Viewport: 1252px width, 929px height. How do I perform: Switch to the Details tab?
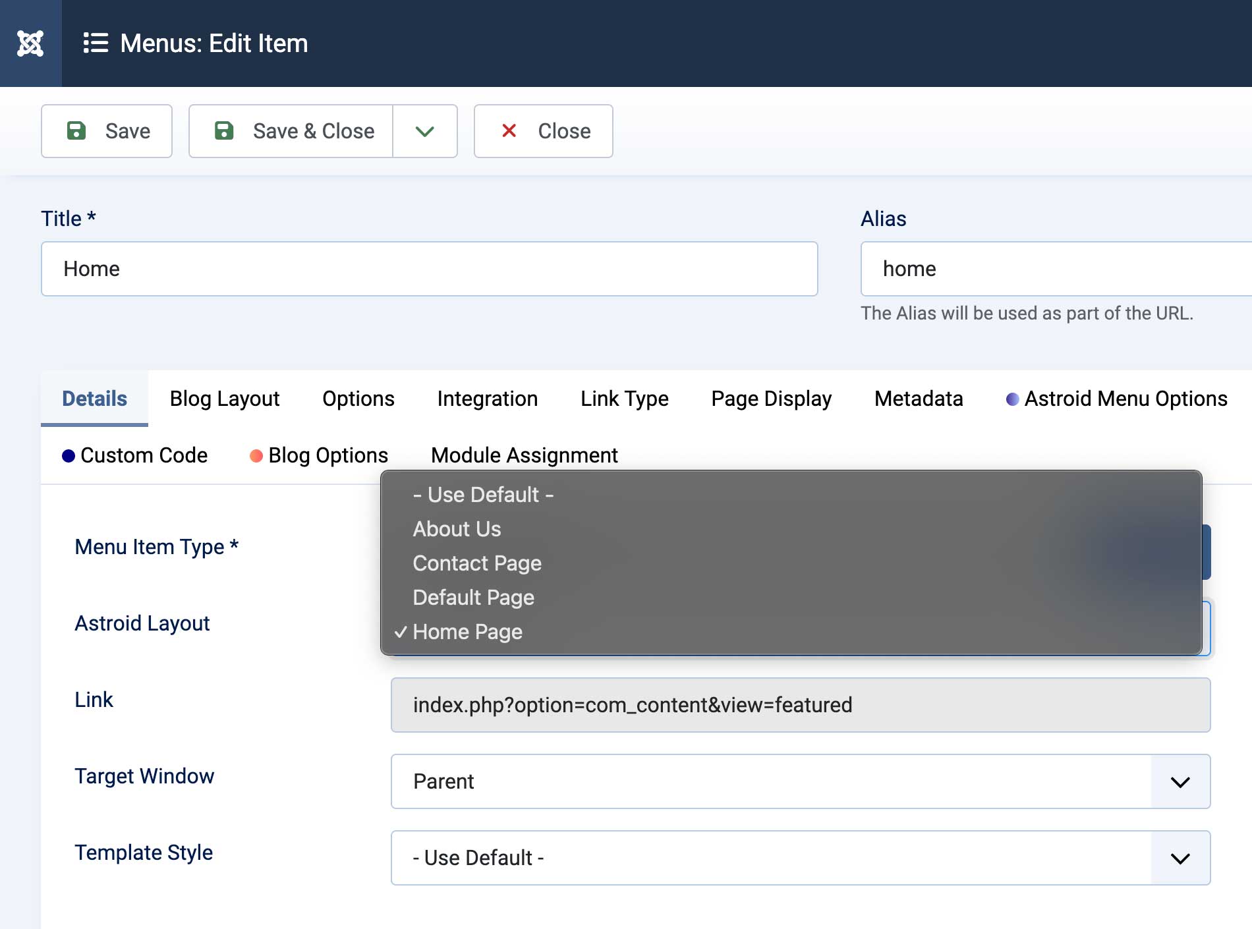(94, 399)
